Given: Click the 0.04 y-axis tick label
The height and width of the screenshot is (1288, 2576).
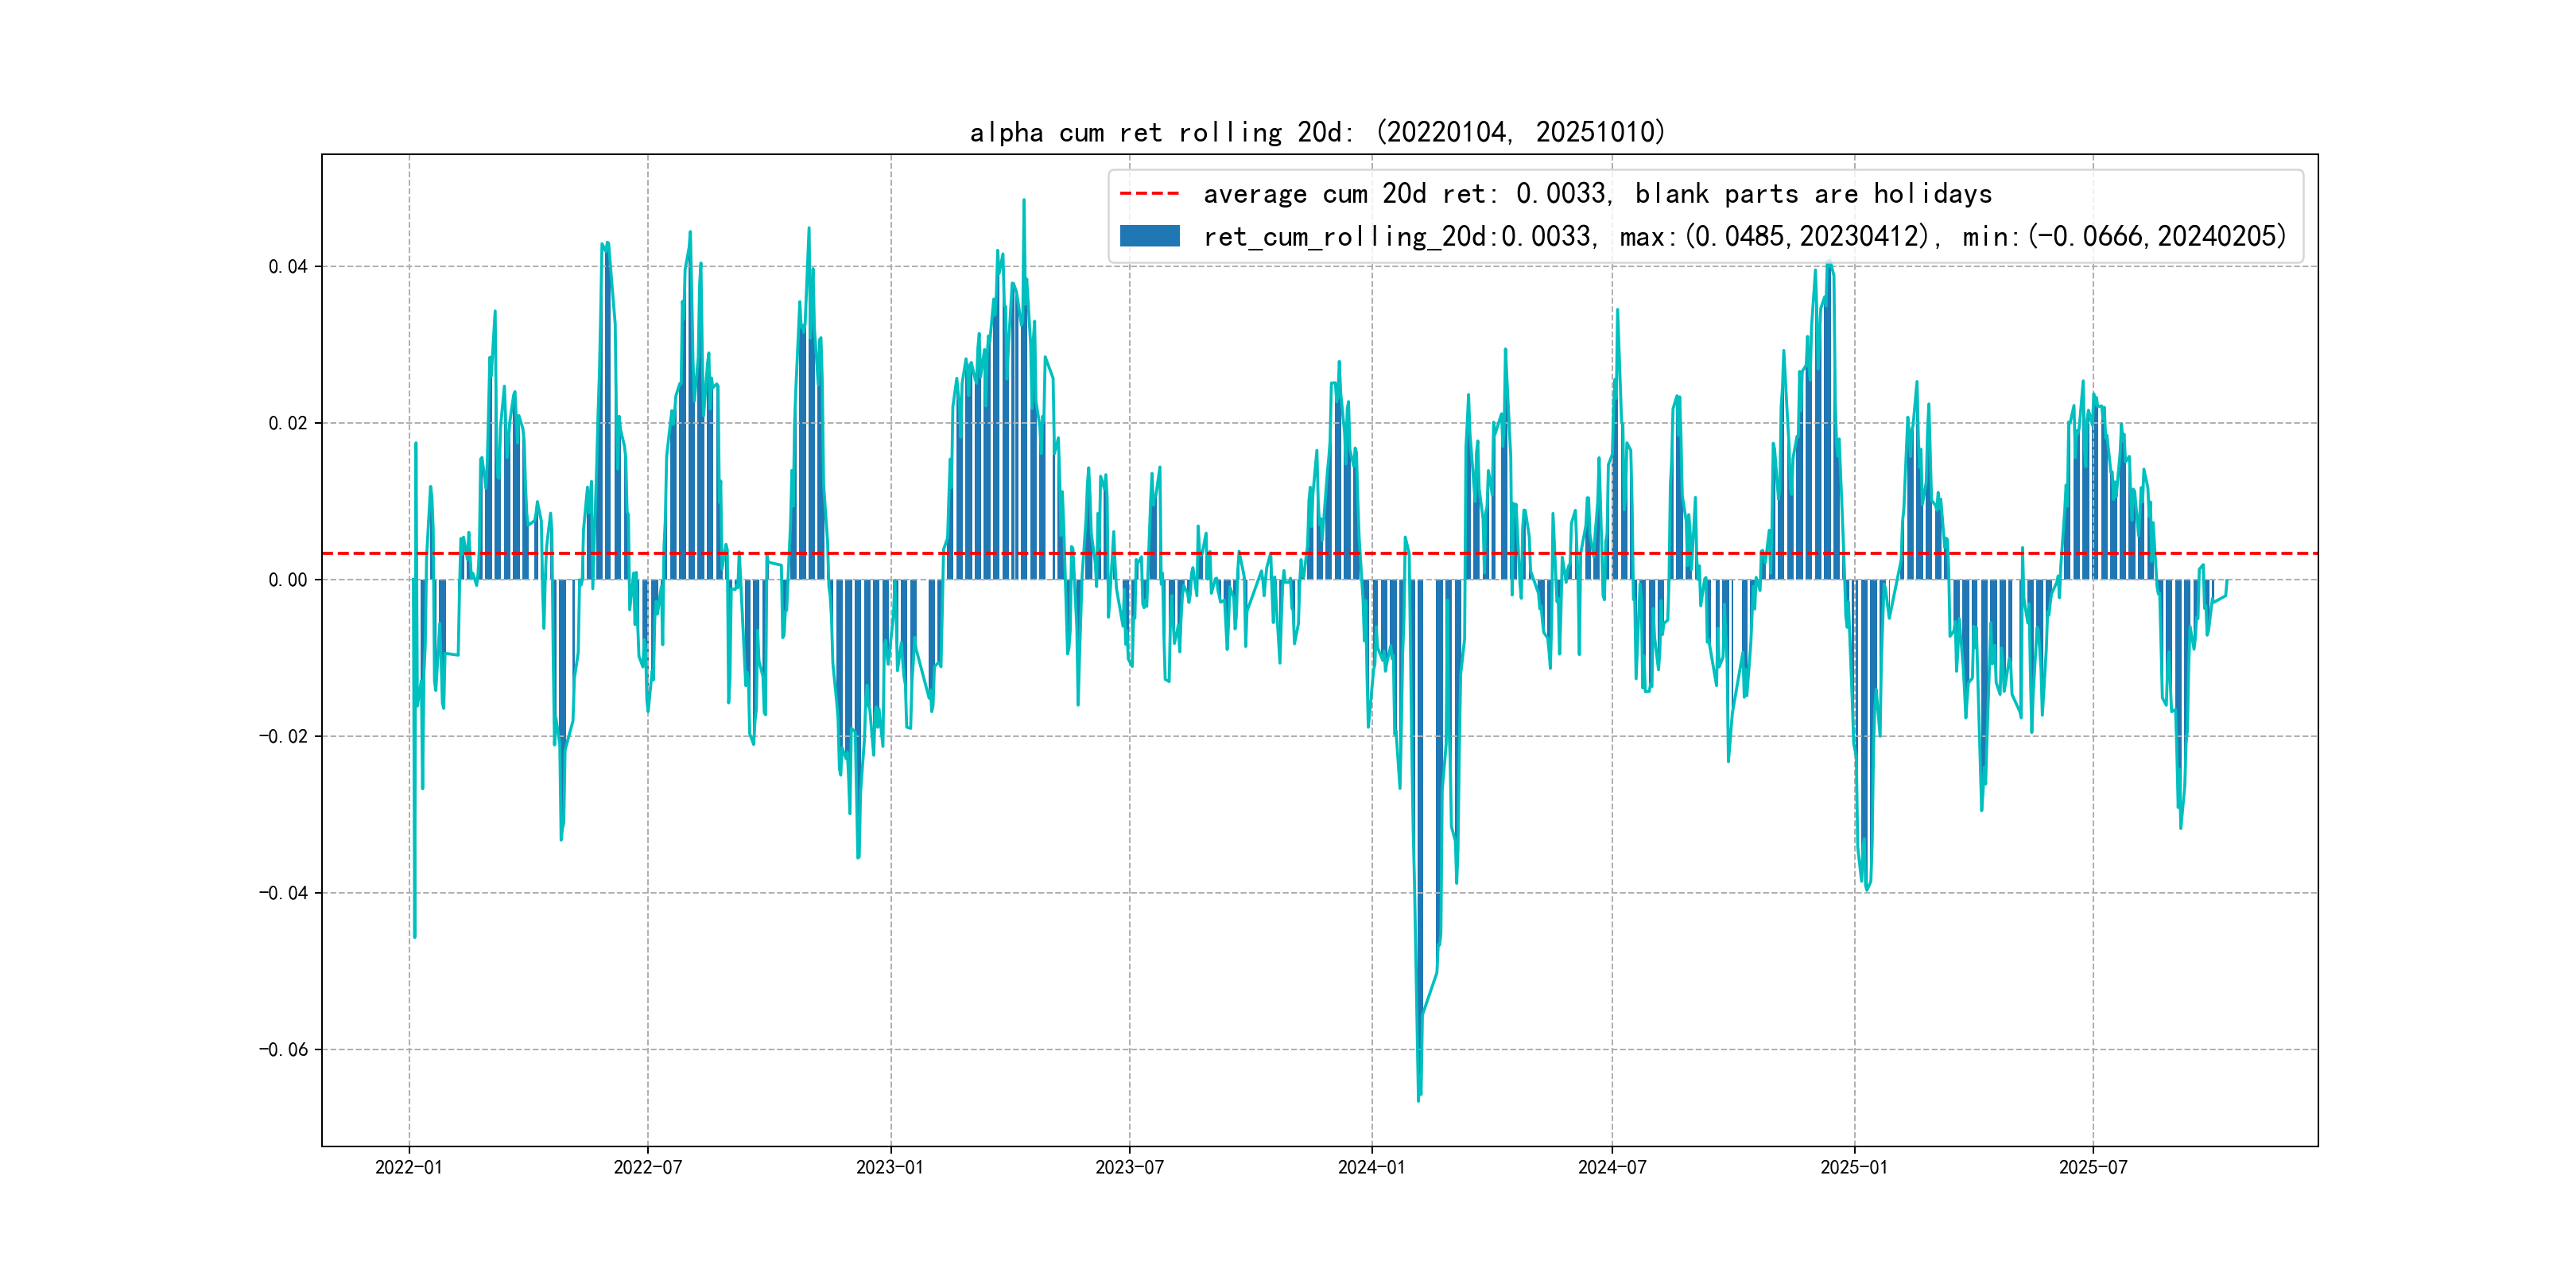Looking at the screenshot, I should tap(288, 267).
